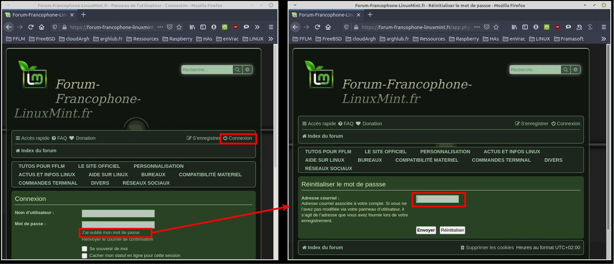Open advanced search gear in the left window

[x=247, y=70]
